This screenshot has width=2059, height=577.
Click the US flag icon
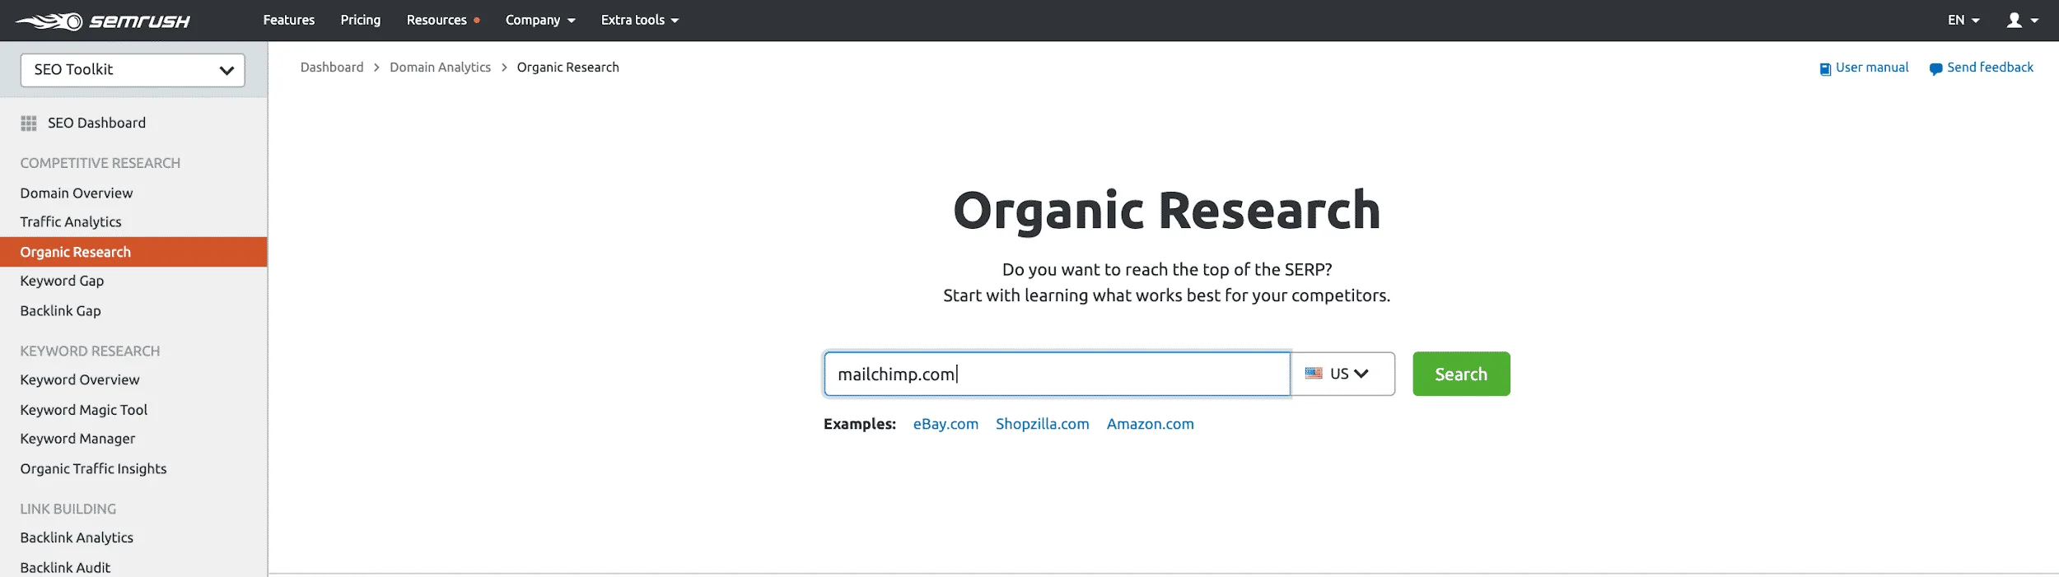point(1314,374)
